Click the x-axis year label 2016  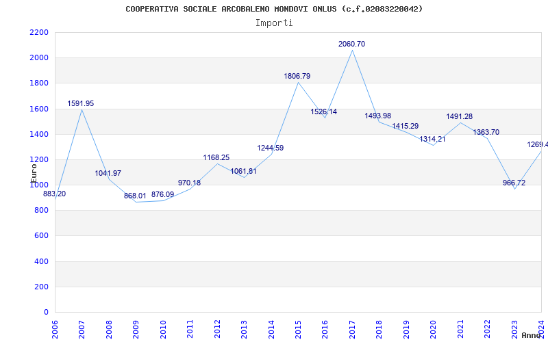point(325,329)
